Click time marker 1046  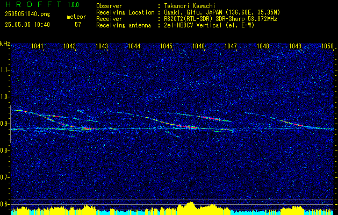click(198, 46)
